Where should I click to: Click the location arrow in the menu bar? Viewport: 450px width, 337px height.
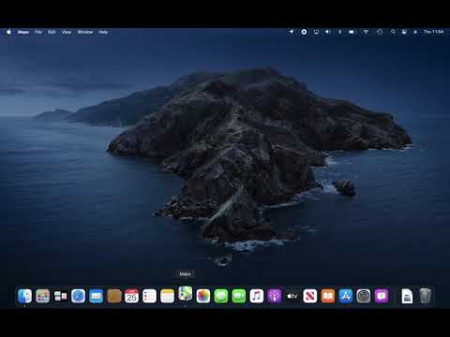click(292, 32)
